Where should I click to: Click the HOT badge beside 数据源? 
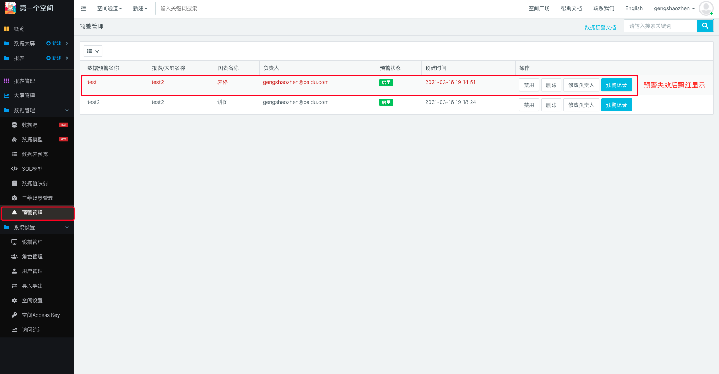(x=63, y=125)
